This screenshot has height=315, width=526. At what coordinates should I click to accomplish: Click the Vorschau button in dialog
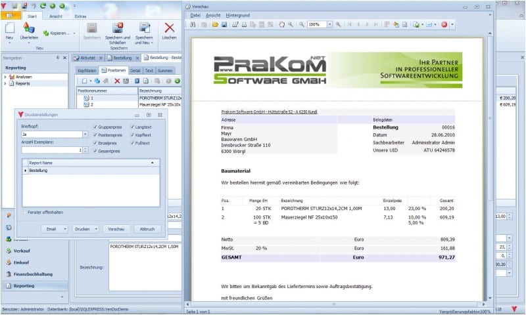tap(116, 229)
